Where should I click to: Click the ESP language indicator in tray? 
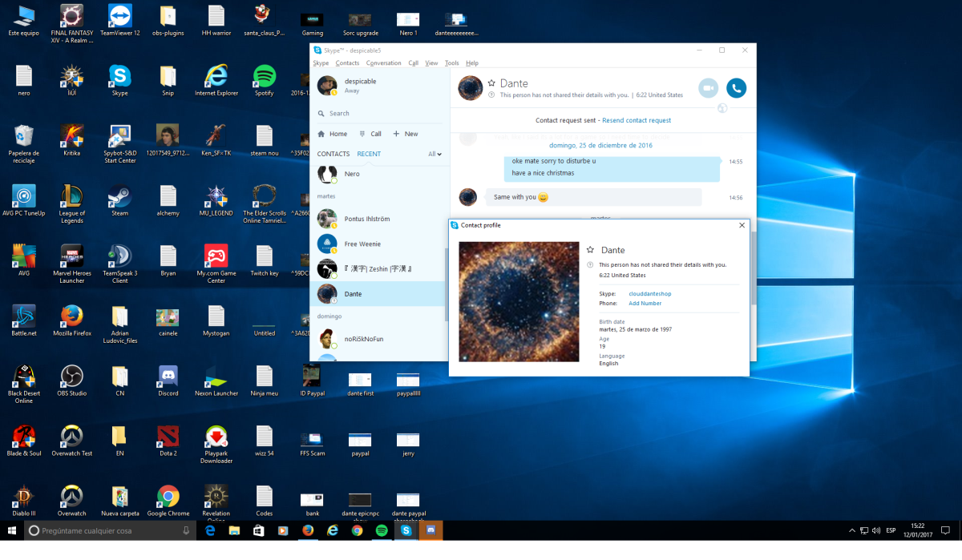pos(891,530)
